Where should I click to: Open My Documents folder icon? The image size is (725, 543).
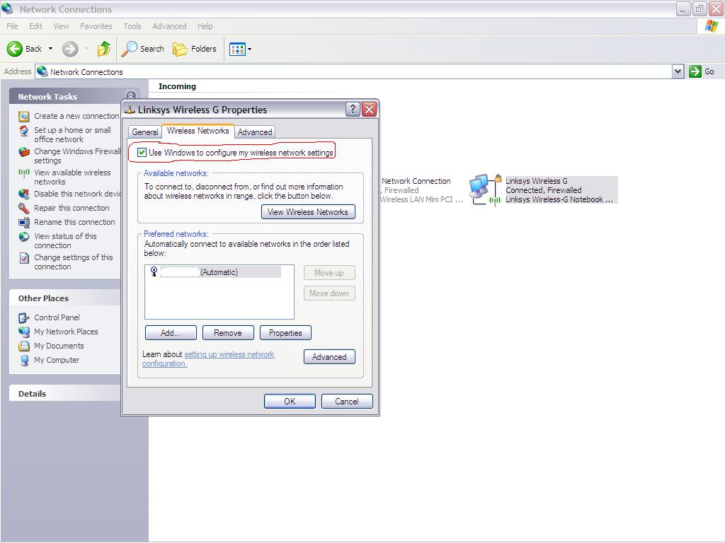(24, 346)
